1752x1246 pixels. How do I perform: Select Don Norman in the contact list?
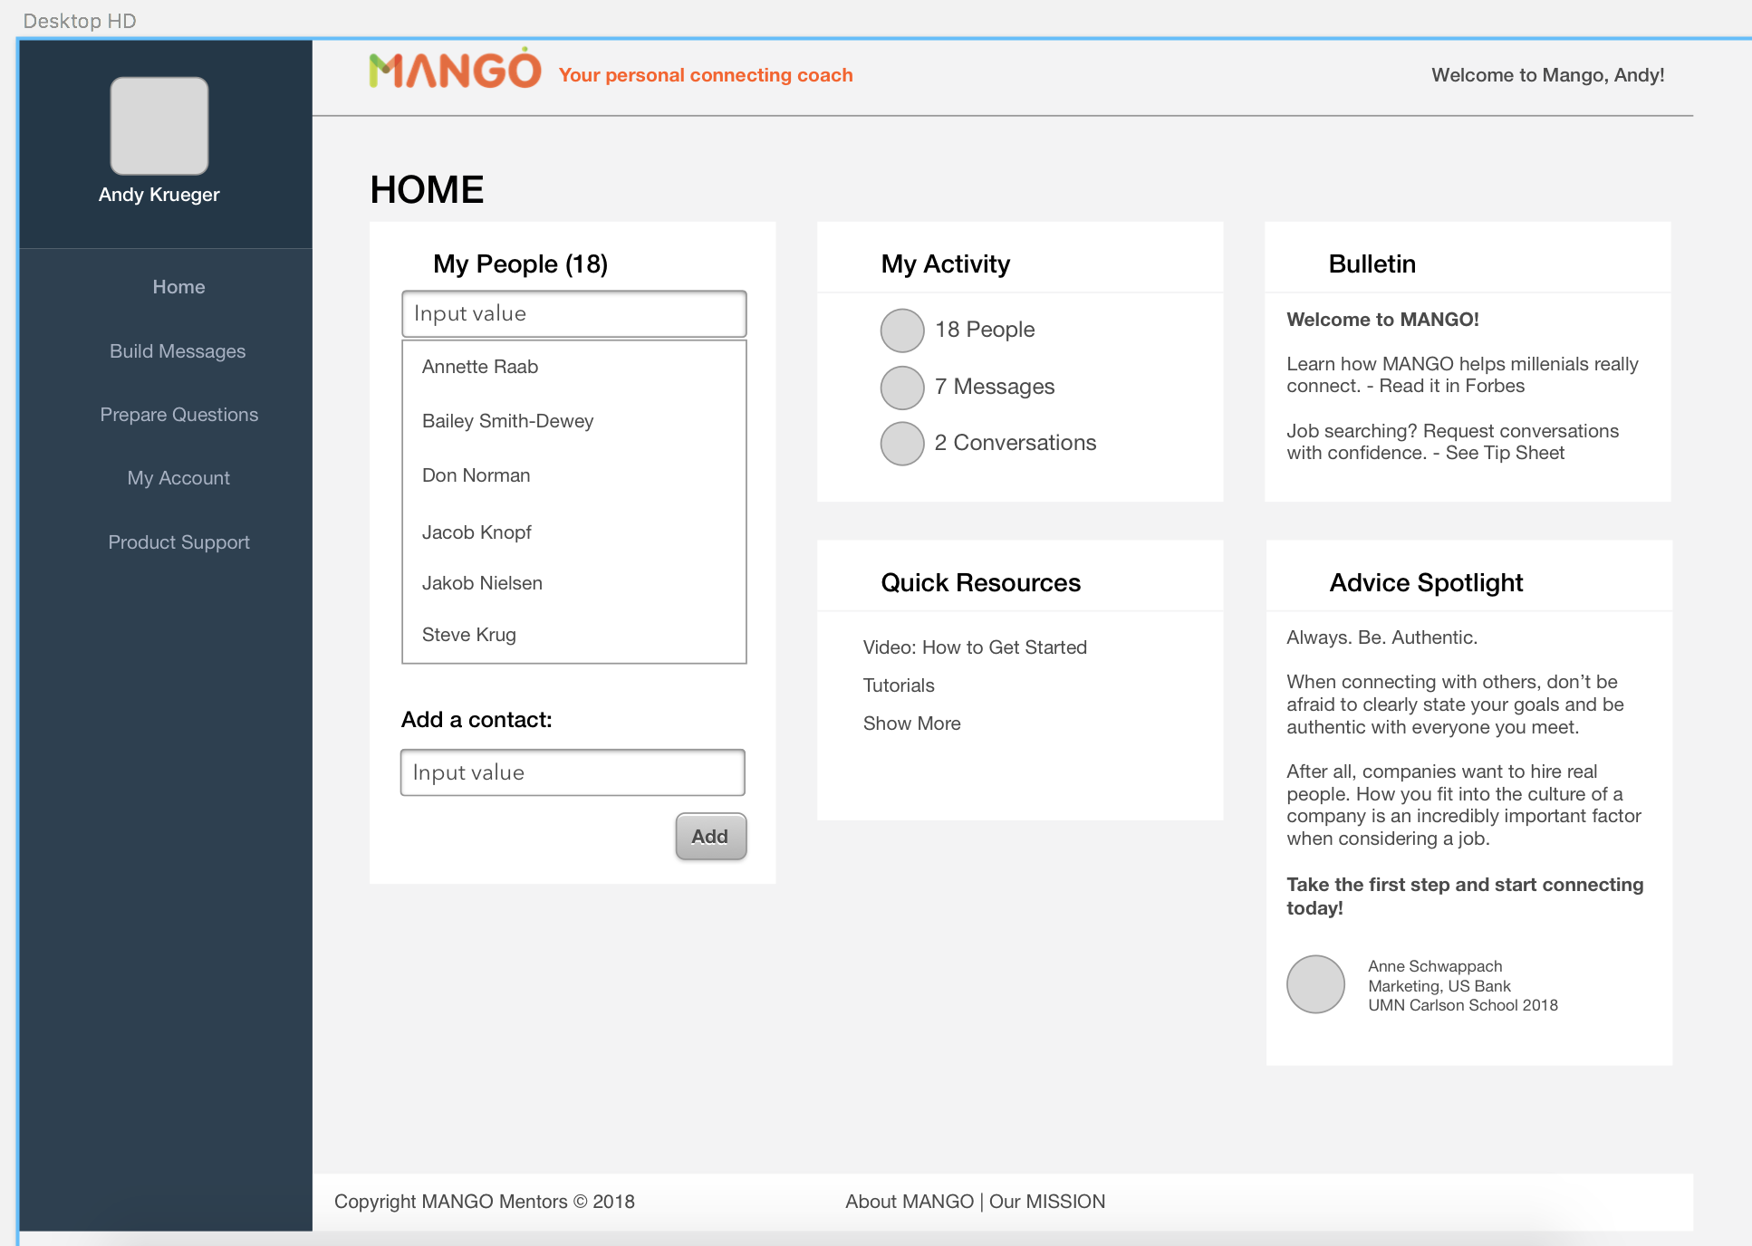(477, 475)
